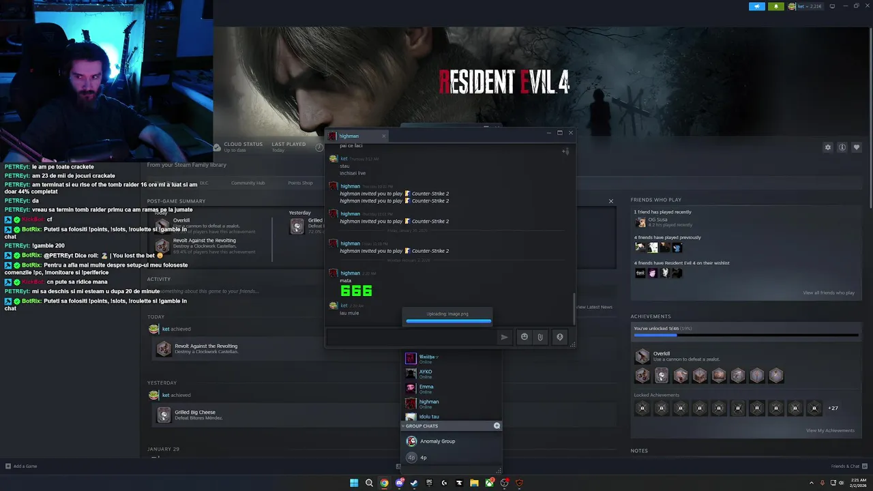Open the Anomaly Group chat

pos(450,441)
